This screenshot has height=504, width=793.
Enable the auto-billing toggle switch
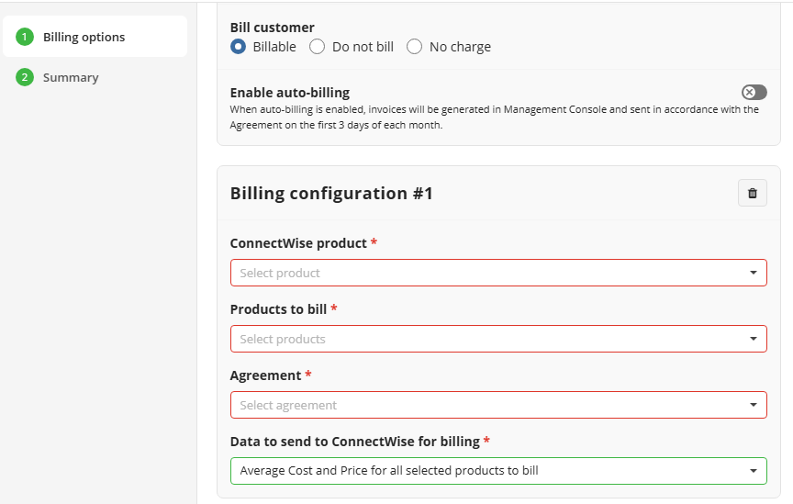click(754, 92)
